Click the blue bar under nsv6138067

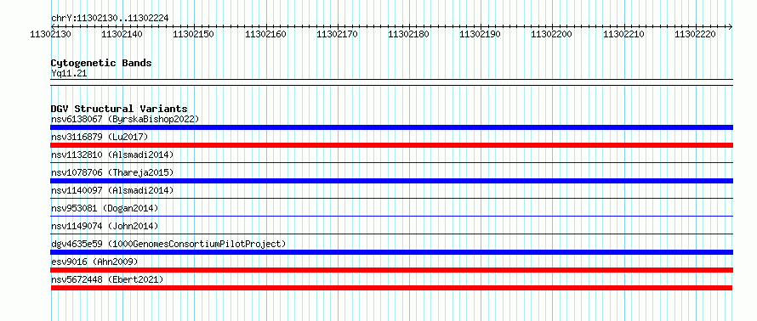pyautogui.click(x=391, y=127)
